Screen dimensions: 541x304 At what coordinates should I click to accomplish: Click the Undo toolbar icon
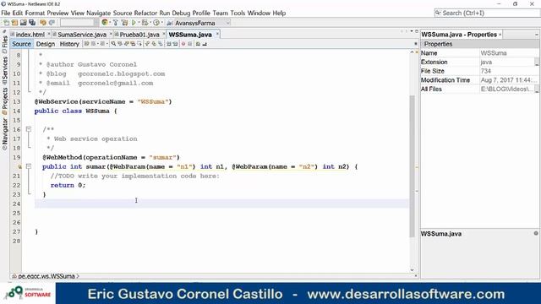point(43,23)
